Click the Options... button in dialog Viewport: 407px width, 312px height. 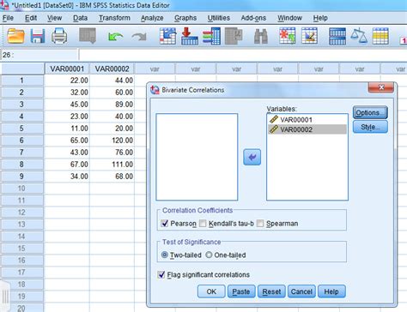pyautogui.click(x=370, y=112)
